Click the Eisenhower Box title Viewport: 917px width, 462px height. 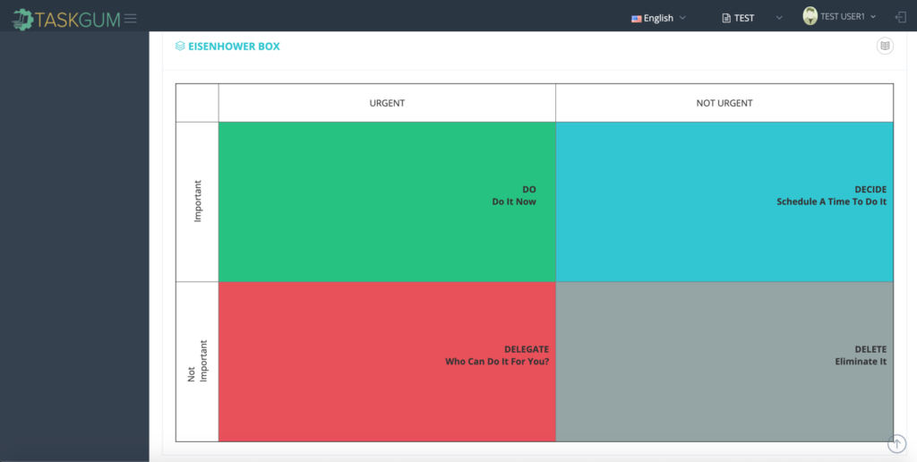coord(234,47)
